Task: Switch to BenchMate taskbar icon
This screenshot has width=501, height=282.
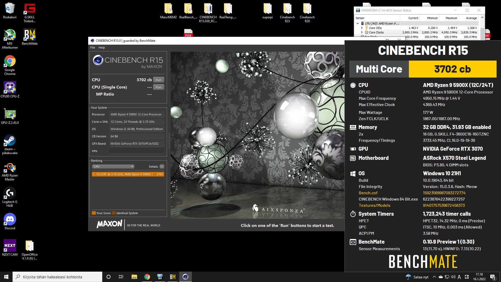Action: (172, 277)
